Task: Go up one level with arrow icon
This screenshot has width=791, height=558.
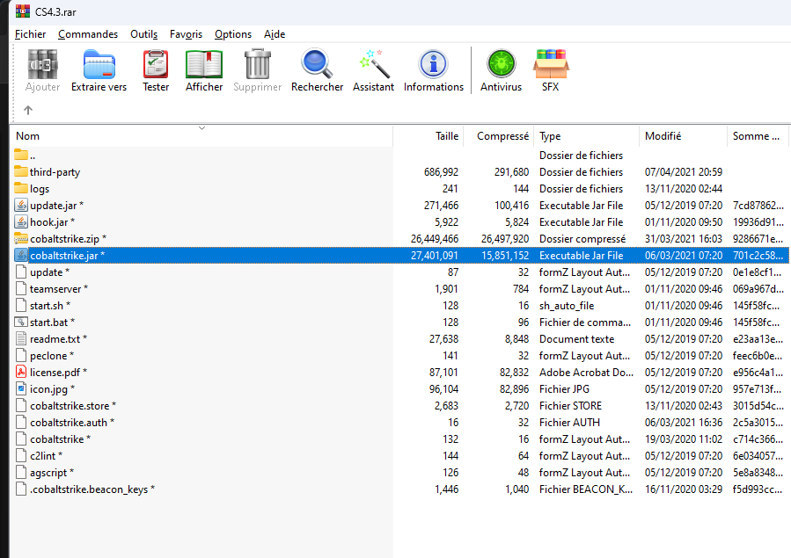Action: (28, 110)
